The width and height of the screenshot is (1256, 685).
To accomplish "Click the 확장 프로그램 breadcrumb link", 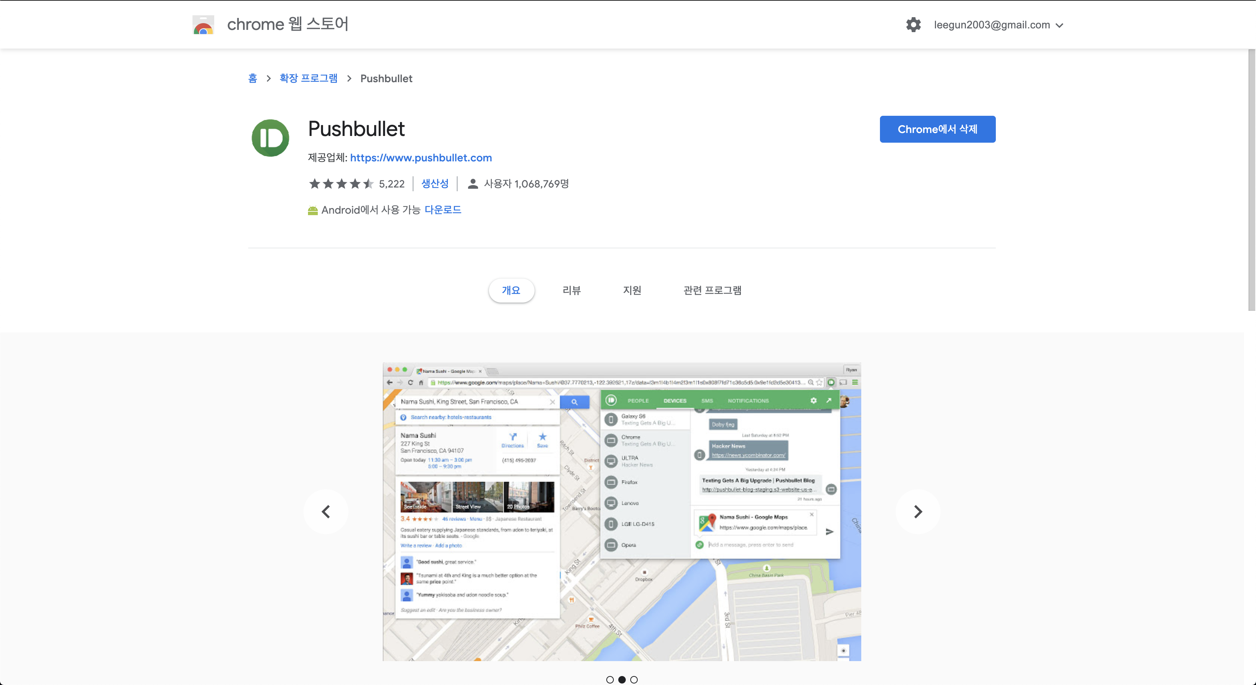I will (308, 78).
